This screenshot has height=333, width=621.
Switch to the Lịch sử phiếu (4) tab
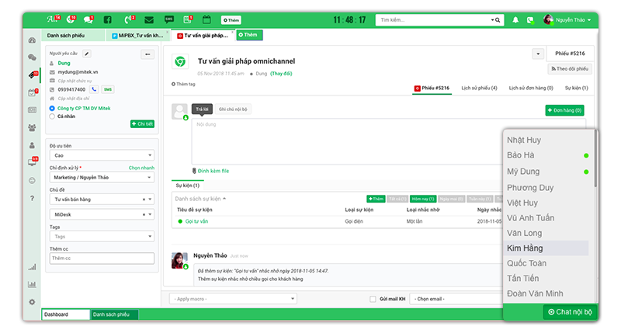click(479, 88)
